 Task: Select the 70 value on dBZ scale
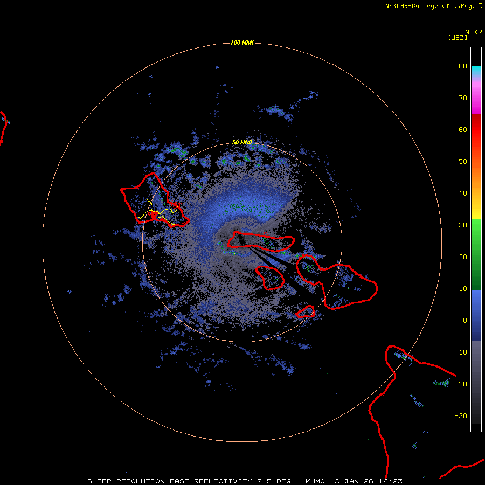(463, 98)
